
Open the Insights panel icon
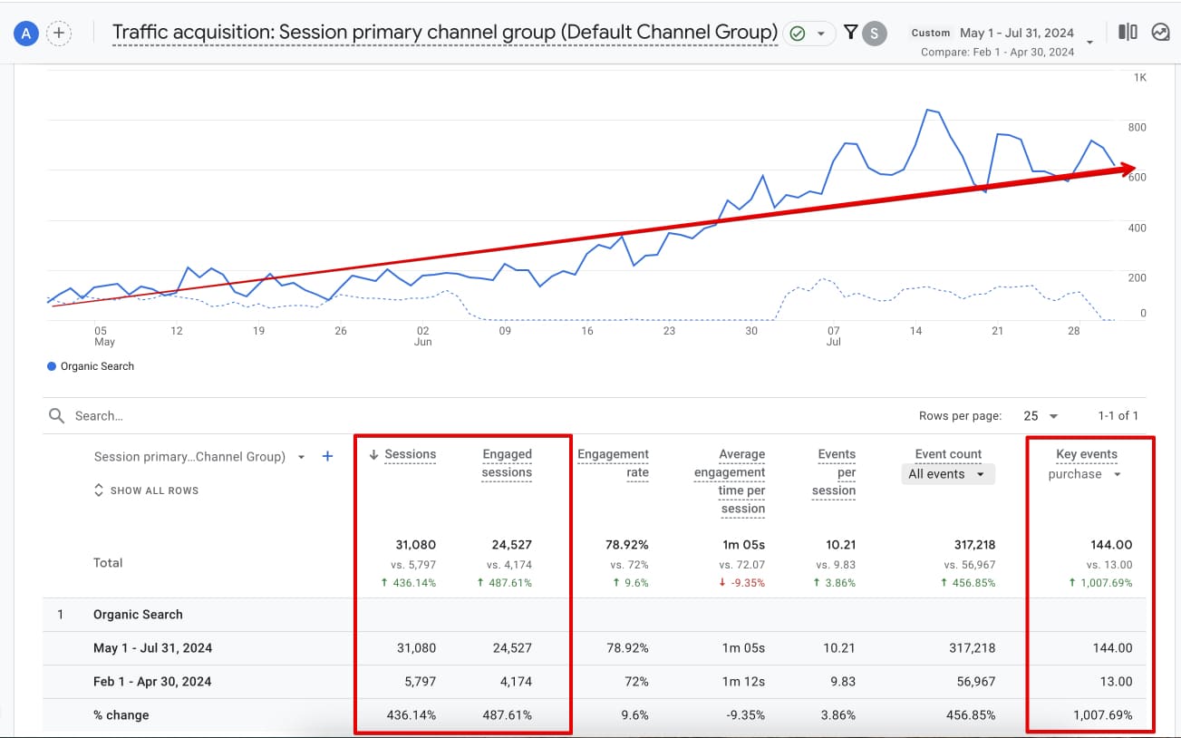point(1161,32)
